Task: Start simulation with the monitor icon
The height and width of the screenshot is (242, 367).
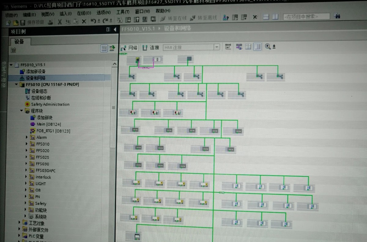Action: click(x=145, y=20)
